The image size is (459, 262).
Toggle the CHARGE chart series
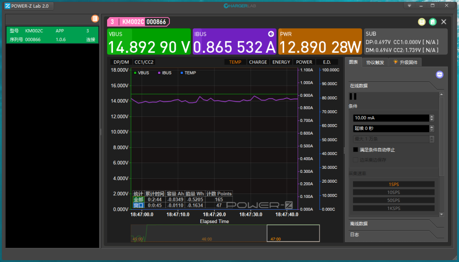pyautogui.click(x=258, y=62)
